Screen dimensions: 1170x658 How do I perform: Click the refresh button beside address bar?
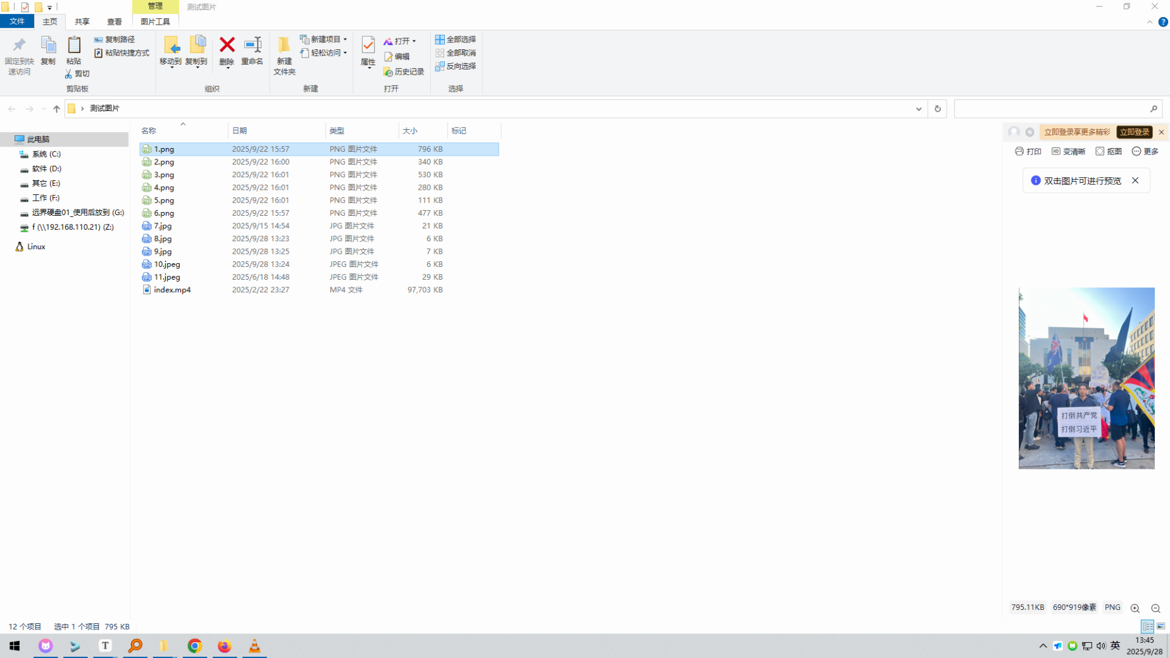tap(937, 109)
